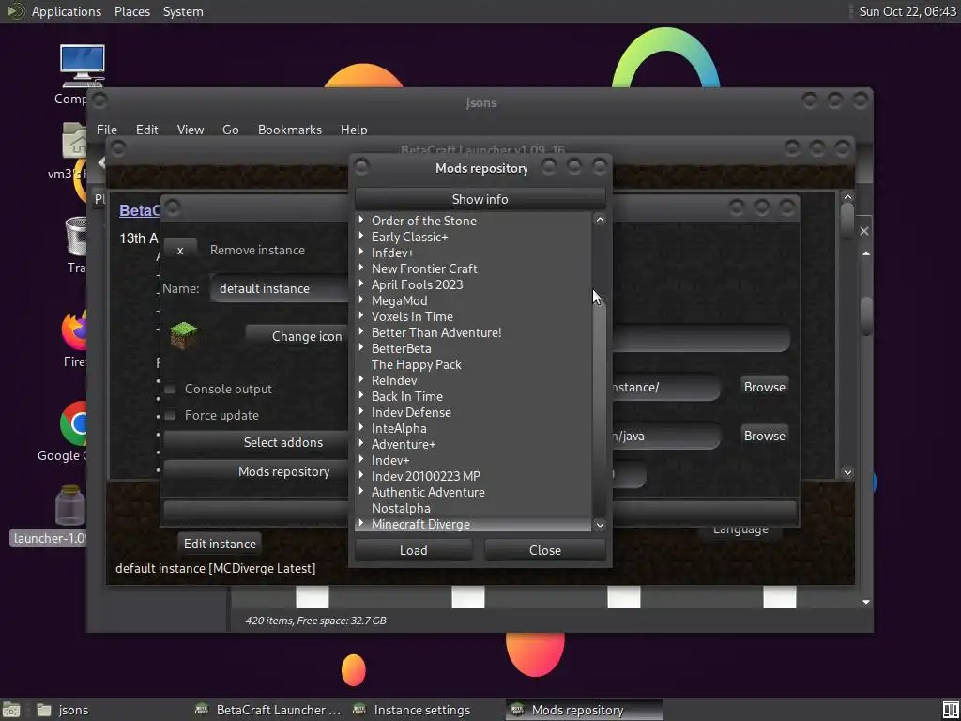The height and width of the screenshot is (721, 961).
Task: Open the Applications menu in top panel
Action: 67,11
